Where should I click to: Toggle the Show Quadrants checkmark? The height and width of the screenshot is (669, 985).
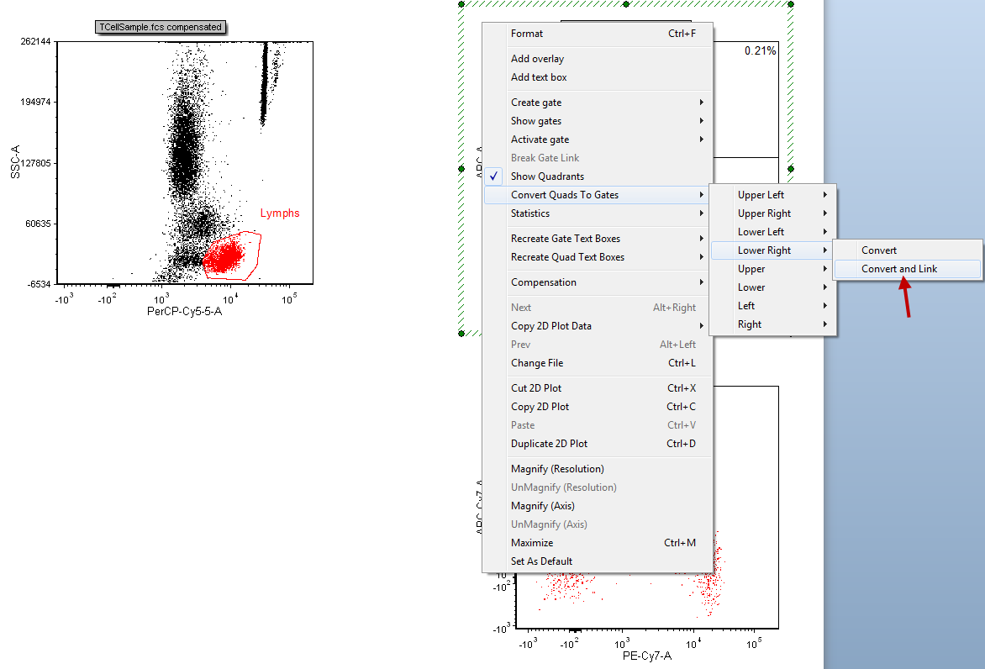(547, 176)
